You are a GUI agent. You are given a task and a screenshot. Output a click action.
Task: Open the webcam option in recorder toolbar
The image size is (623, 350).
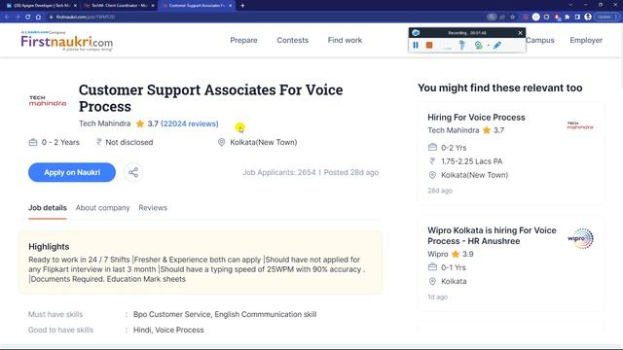(x=478, y=46)
